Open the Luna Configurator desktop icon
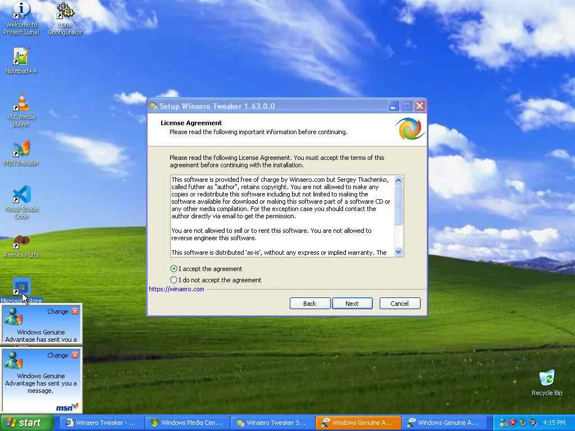Image resolution: width=575 pixels, height=431 pixels. pos(65,19)
